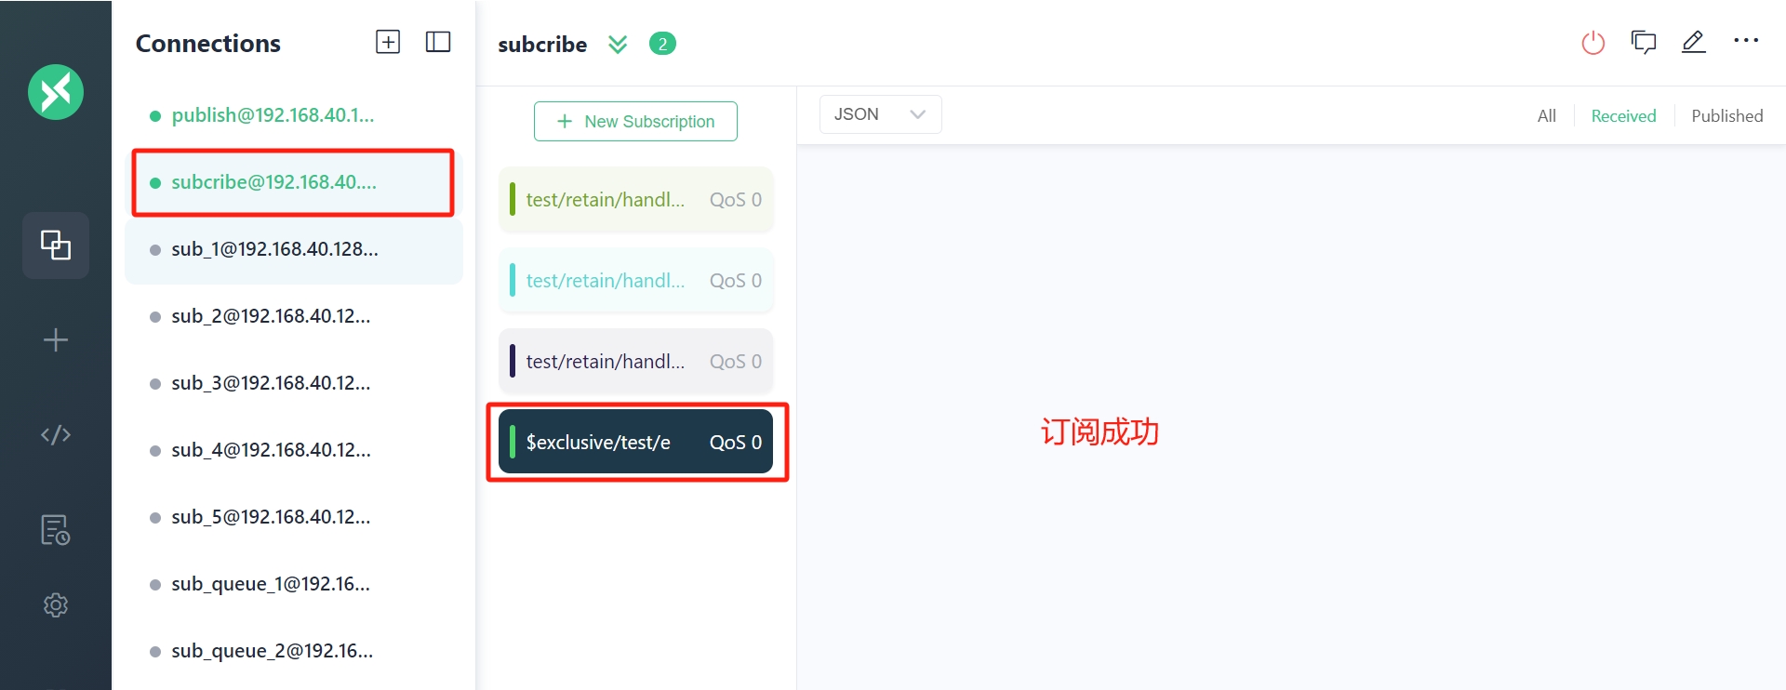Open the JSON payload format dropdown
The image size is (1786, 690).
click(x=880, y=114)
